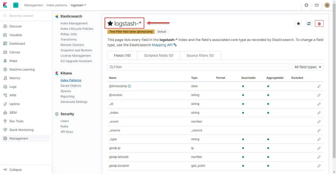This screenshot has height=174, width=336.
Task: Edit the @timestamp field with the pencil icon
Action: click(x=319, y=86)
